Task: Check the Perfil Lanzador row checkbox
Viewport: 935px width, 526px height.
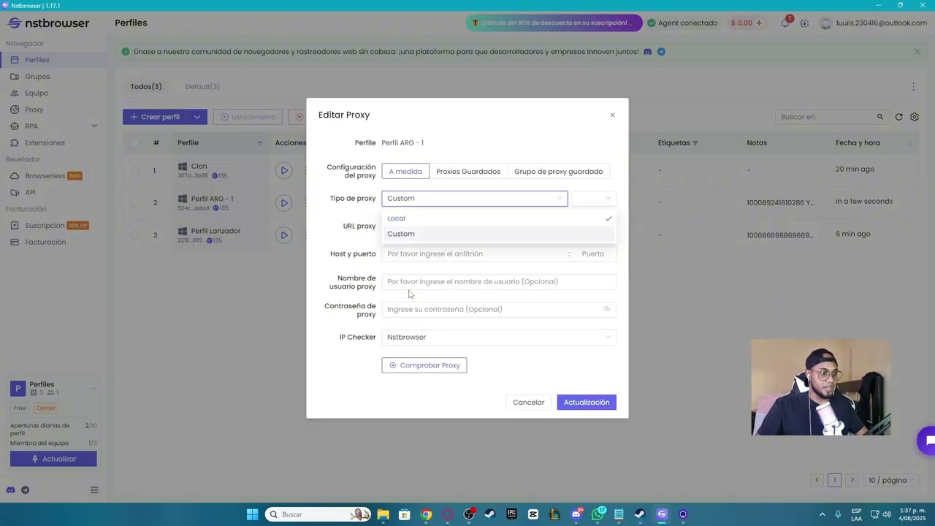Action: [x=135, y=235]
